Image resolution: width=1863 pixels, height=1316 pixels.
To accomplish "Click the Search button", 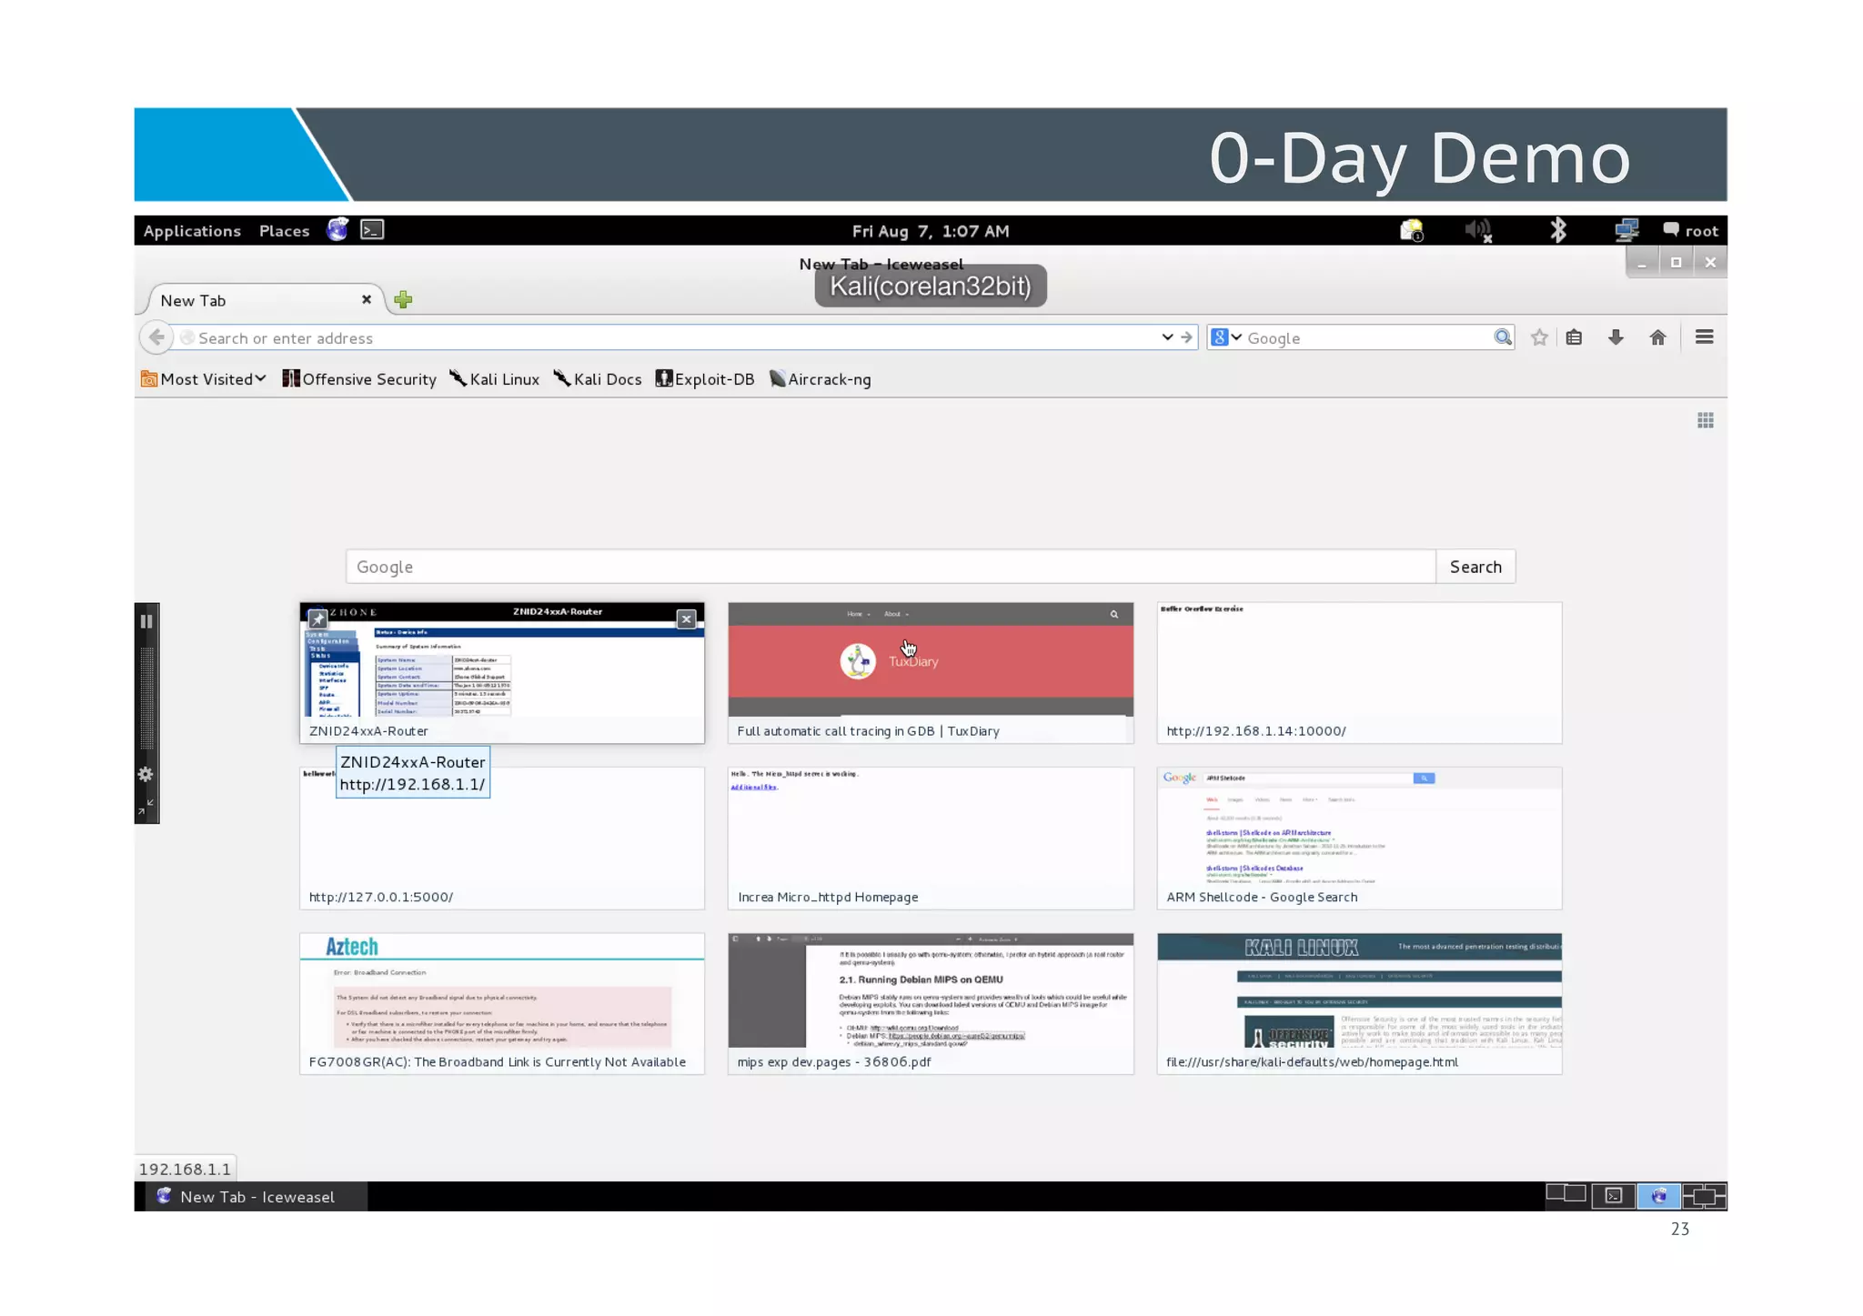I will (1475, 567).
